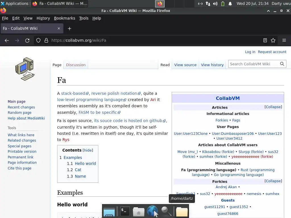The image size is (291, 218).
Task: Go back using the Firefox back arrow
Action: pos(7,40)
